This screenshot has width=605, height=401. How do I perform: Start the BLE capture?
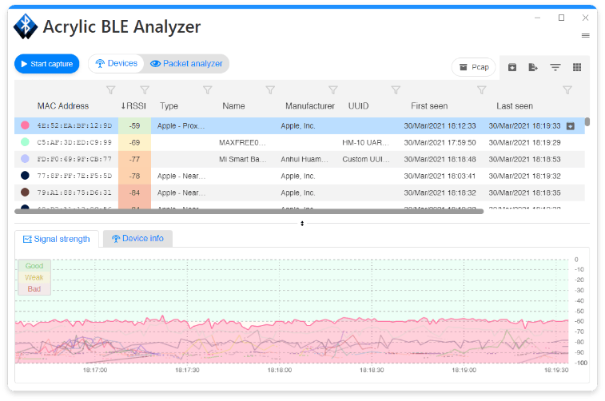[46, 64]
